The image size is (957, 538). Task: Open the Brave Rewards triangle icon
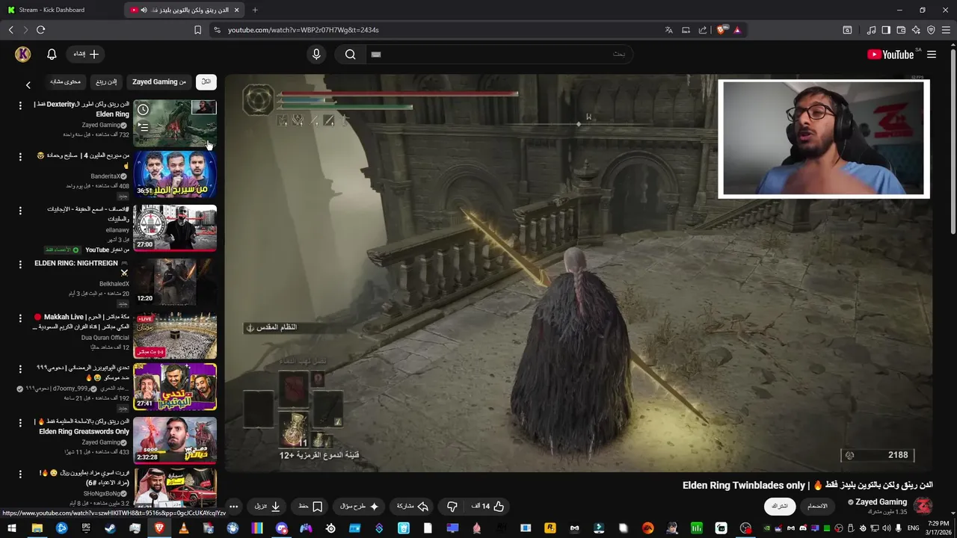737,30
